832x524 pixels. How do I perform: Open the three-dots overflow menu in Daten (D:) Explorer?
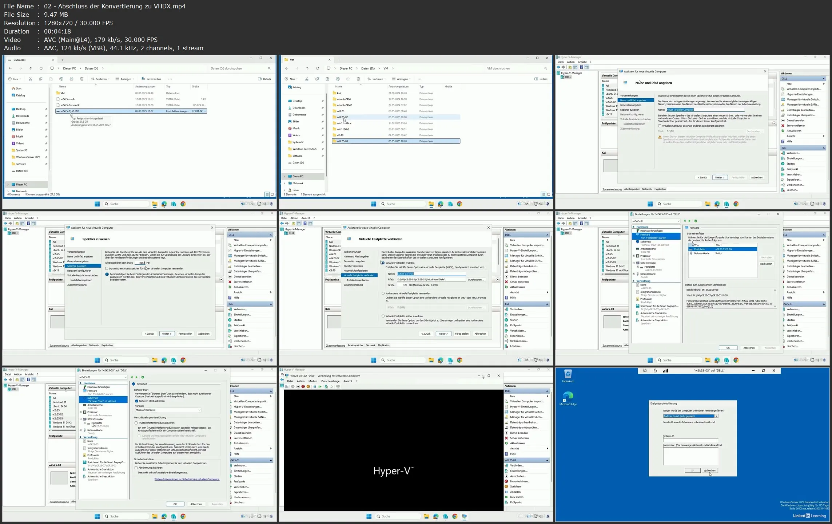(x=170, y=79)
